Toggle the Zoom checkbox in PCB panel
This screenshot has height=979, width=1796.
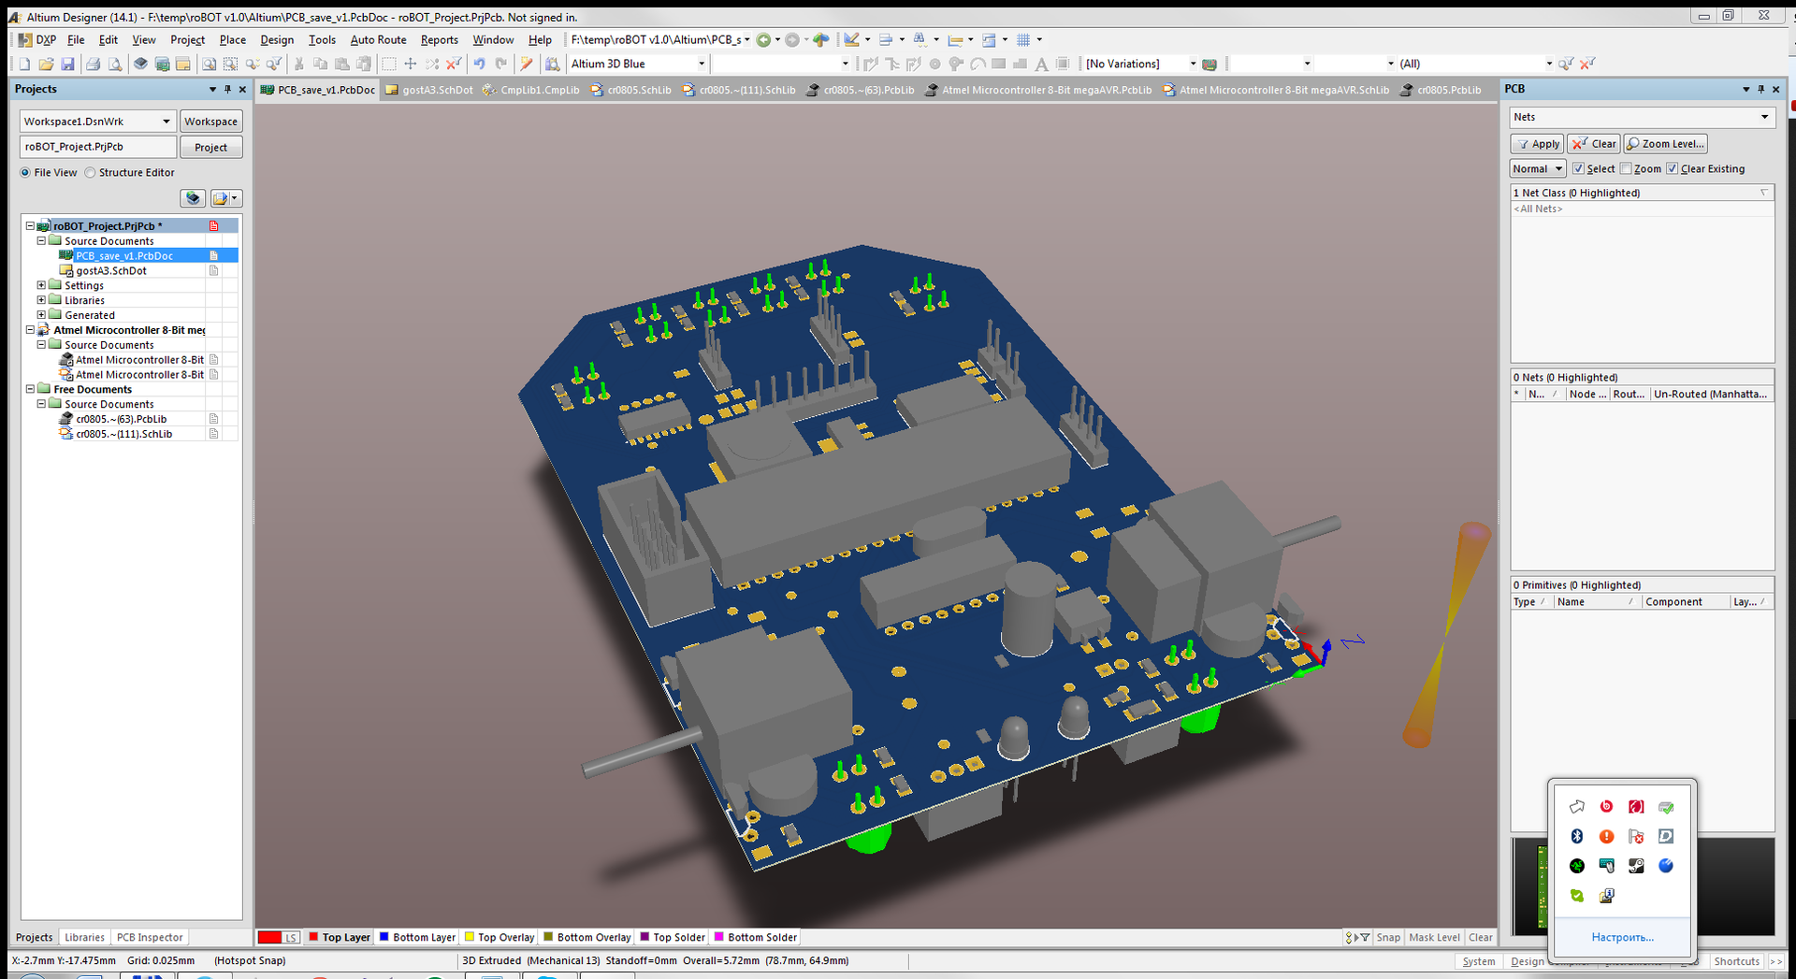point(1626,168)
